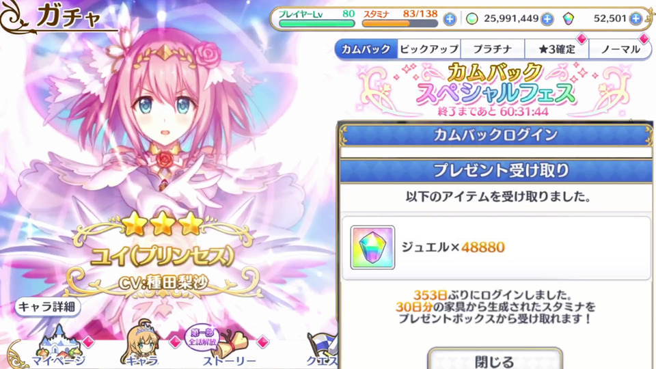Switch to the ★3確定 gacha tab
This screenshot has height=369, width=656.
click(556, 49)
